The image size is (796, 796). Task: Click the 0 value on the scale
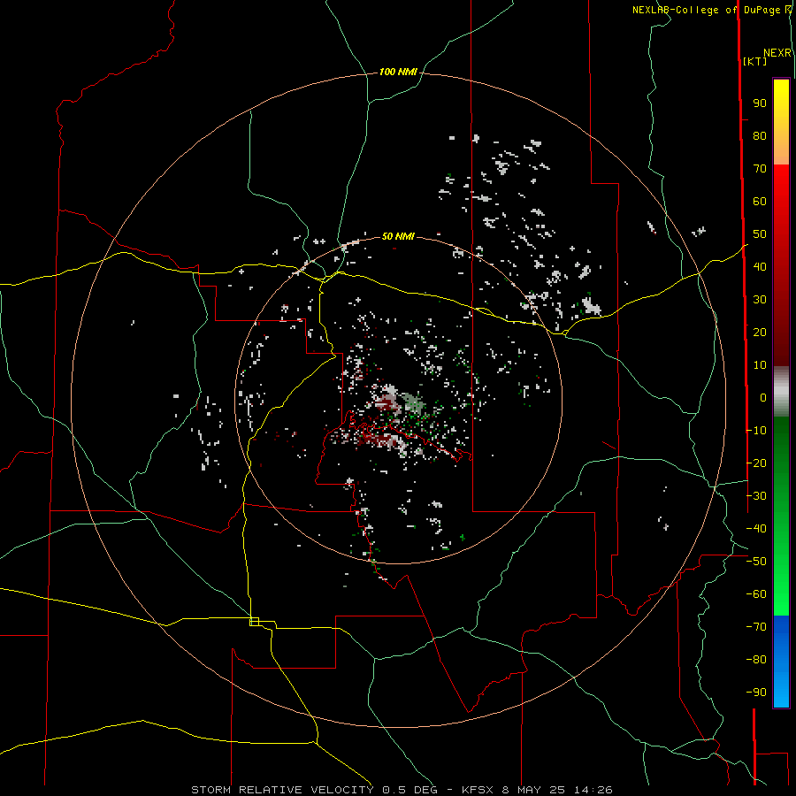tap(763, 398)
